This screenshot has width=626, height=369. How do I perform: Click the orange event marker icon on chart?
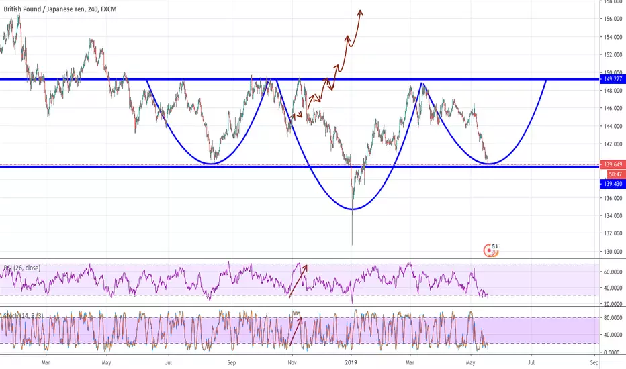[491, 250]
